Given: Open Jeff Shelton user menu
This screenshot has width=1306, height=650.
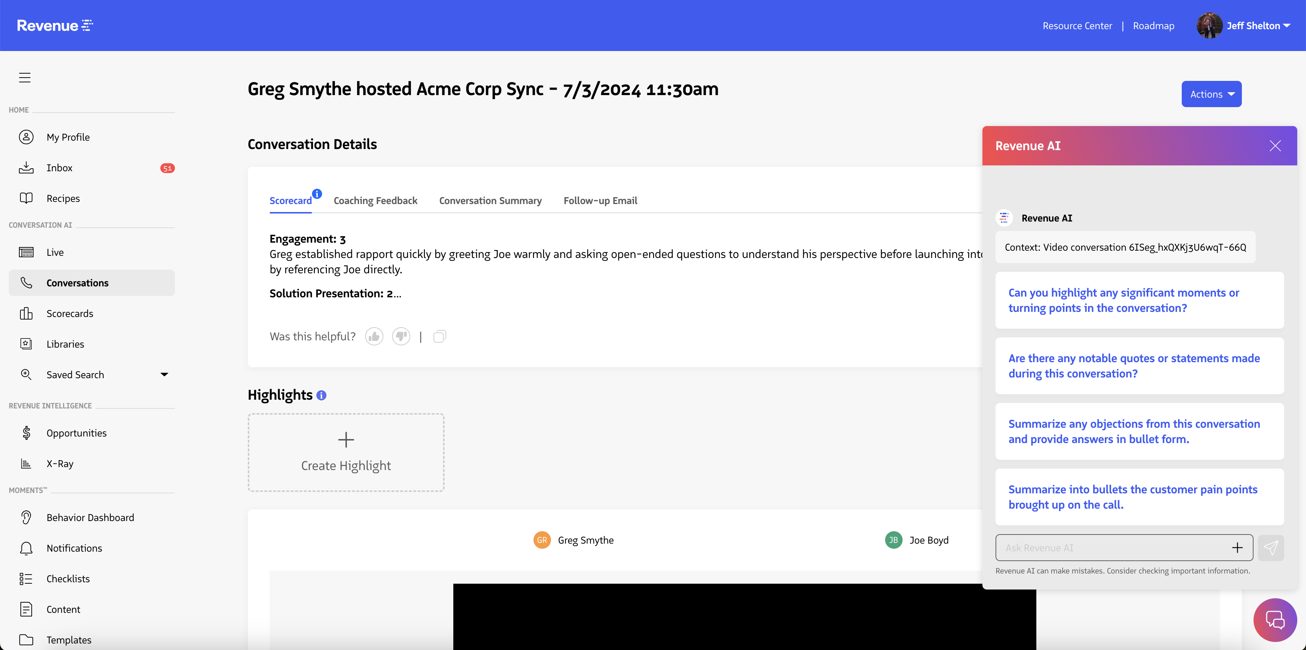Looking at the screenshot, I should 1257,26.
